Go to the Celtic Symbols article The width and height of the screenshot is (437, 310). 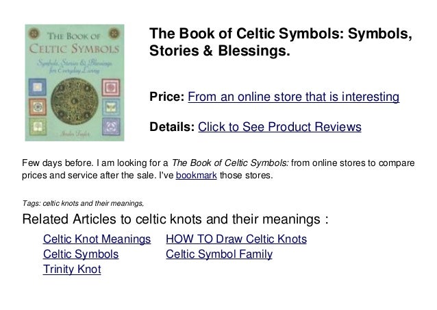tap(80, 254)
